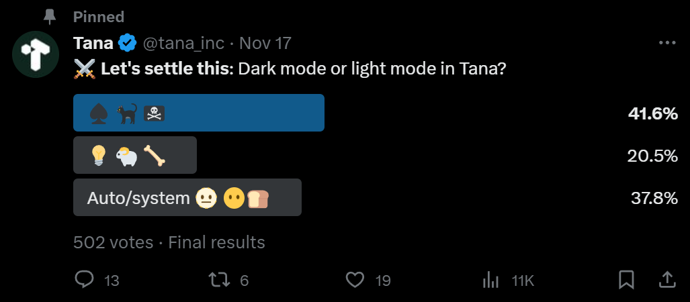This screenshot has width=690, height=302.
Task: Like the post with heart icon
Action: point(355,280)
